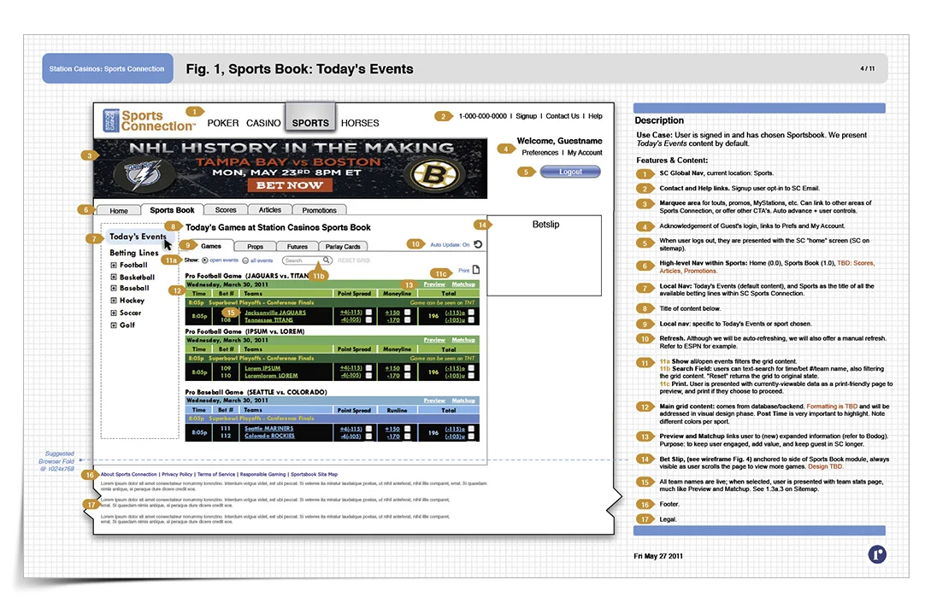Screen dimensions: 925x603
Task: Select Today's Events in the local nav
Action: (138, 237)
